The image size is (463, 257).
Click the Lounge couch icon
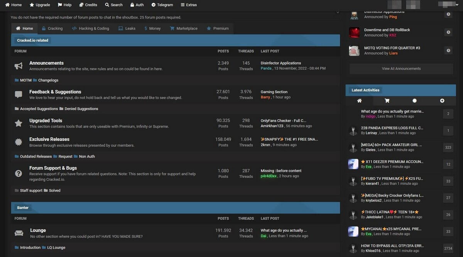19,233
